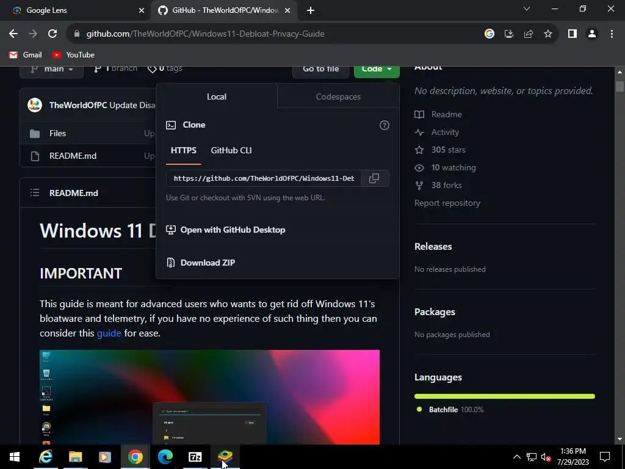Select the HTTPS clone URL field

(x=264, y=178)
